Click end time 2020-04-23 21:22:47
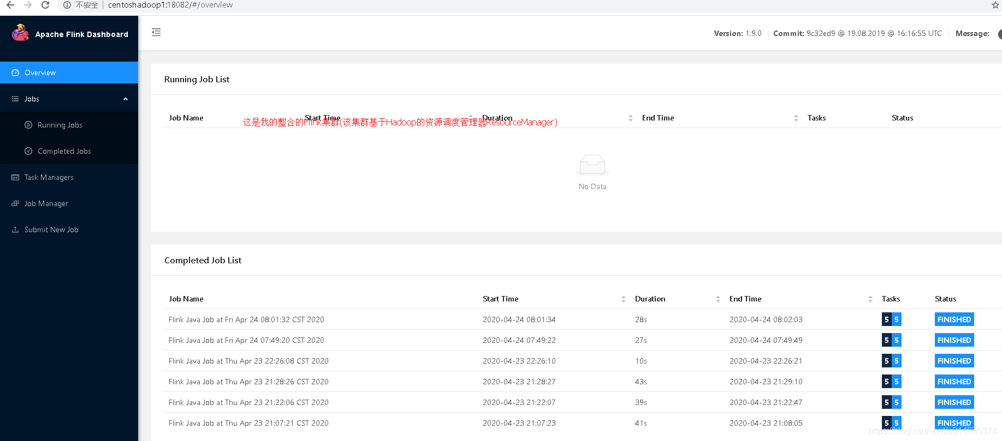 click(766, 402)
